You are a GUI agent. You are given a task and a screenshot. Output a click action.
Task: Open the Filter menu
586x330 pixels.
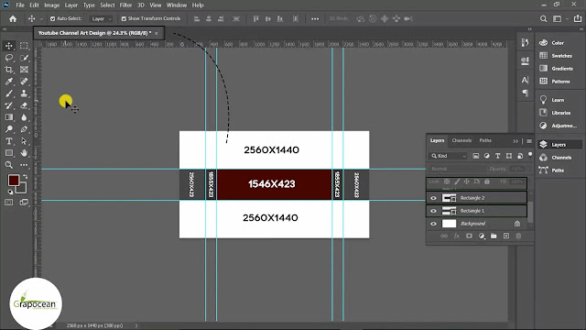pyautogui.click(x=125, y=5)
